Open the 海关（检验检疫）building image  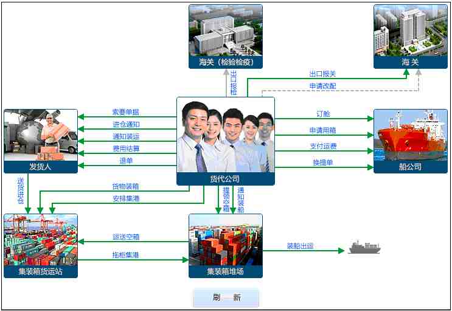(226, 30)
